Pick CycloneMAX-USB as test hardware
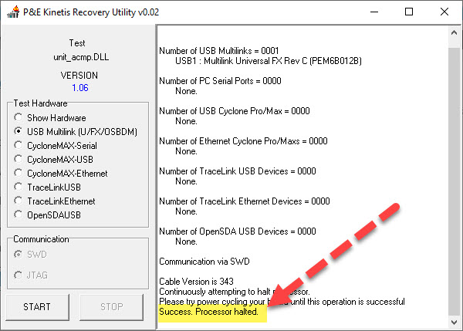 tap(19, 159)
